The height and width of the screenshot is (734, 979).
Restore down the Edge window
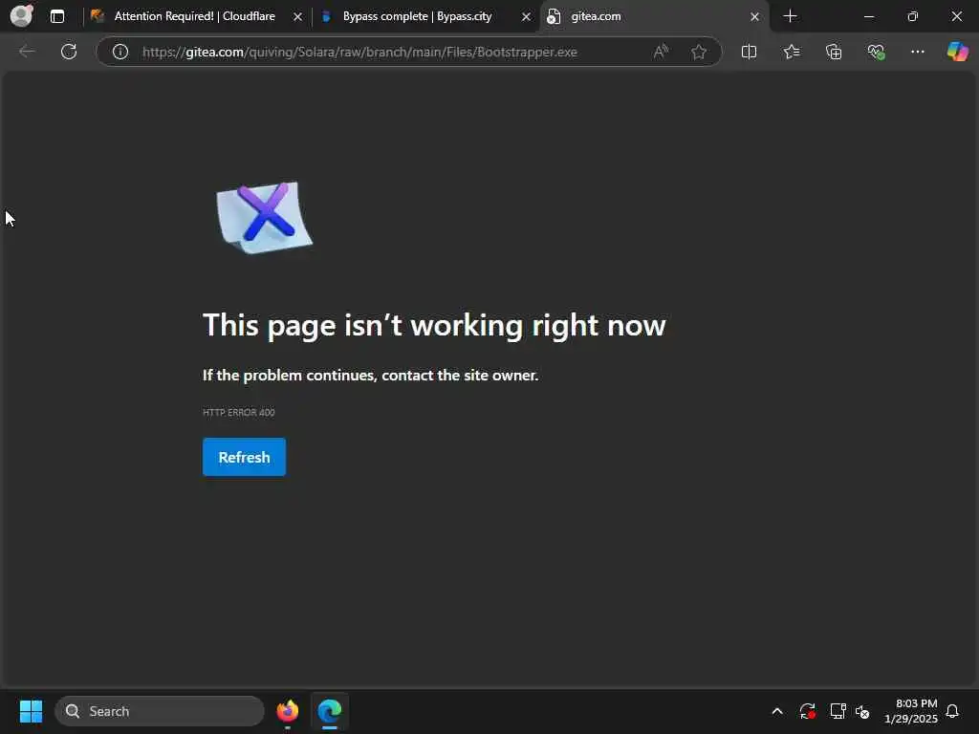pyautogui.click(x=912, y=16)
